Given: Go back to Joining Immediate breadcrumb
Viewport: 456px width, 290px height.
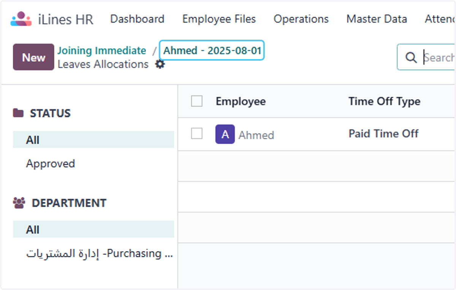Looking at the screenshot, I should [x=102, y=50].
